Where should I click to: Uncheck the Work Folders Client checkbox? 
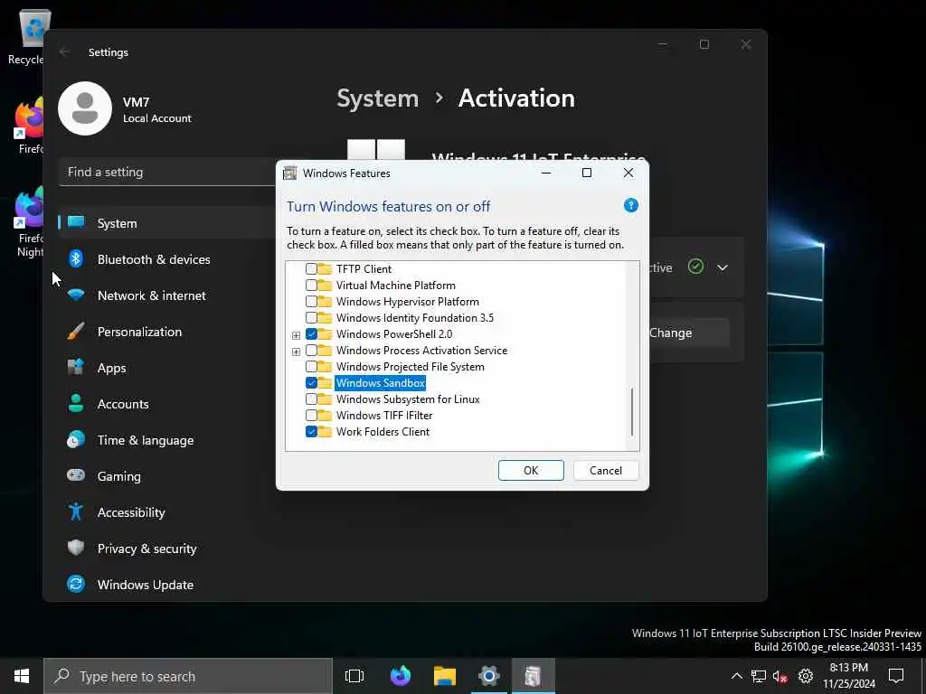(311, 431)
